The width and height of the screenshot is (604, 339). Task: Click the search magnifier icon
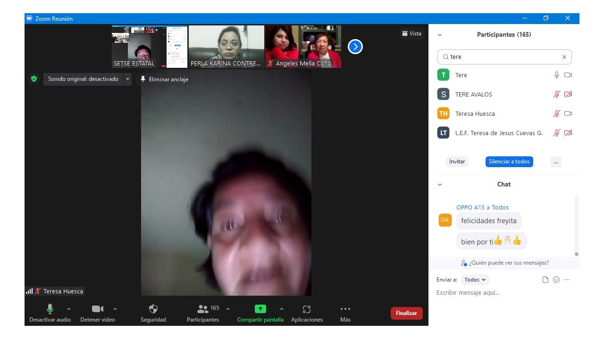[445, 57]
